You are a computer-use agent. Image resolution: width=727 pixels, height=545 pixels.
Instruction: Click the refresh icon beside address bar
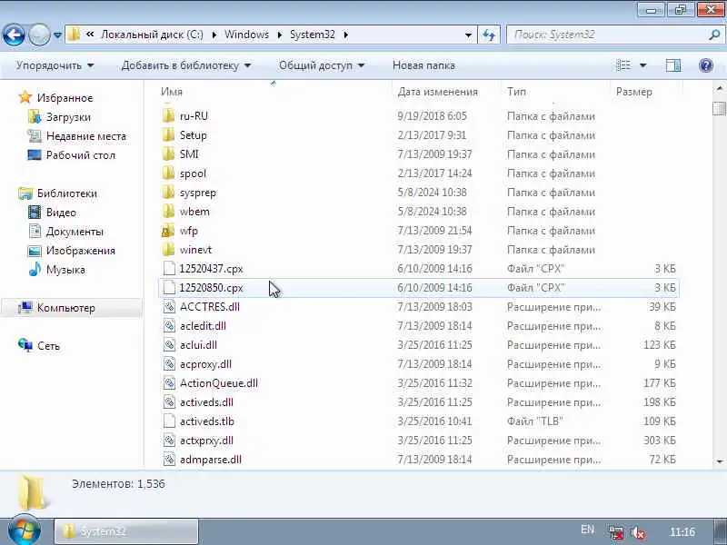(489, 35)
